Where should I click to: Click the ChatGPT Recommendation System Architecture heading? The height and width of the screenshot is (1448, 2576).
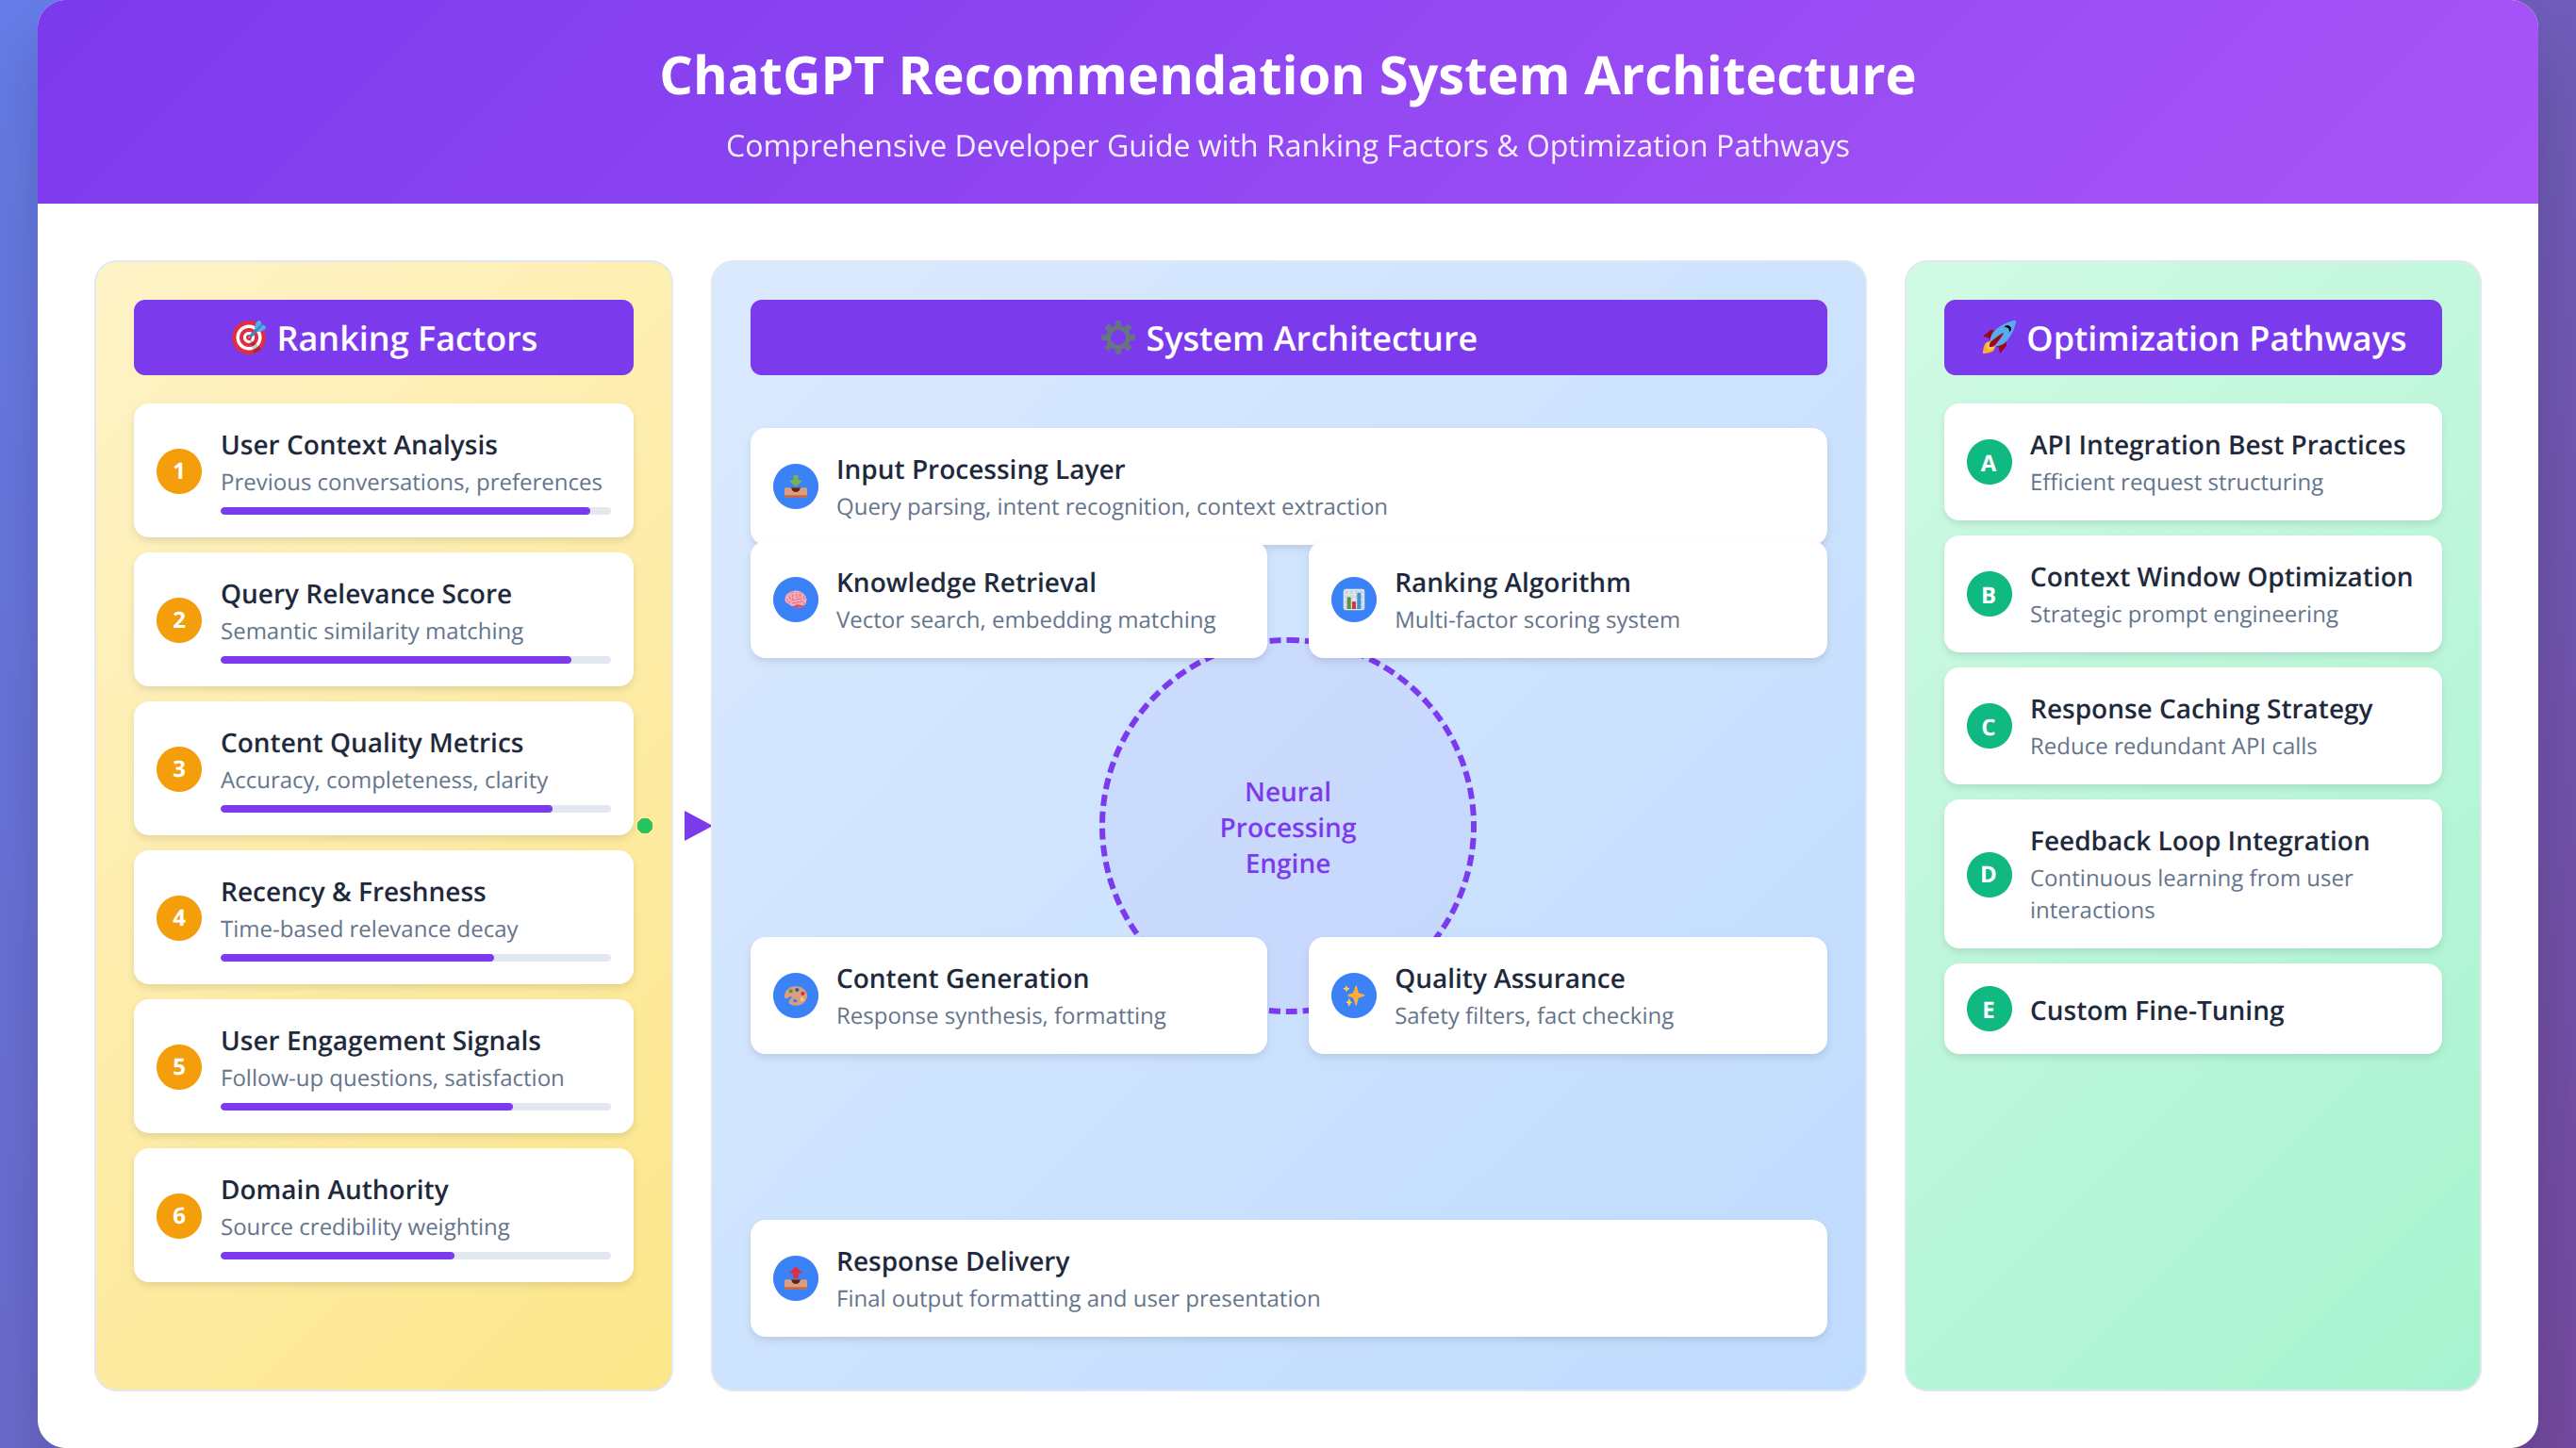pyautogui.click(x=1288, y=76)
